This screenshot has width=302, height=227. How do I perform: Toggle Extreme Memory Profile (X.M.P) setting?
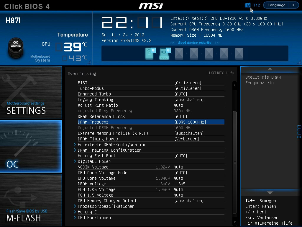point(151,133)
